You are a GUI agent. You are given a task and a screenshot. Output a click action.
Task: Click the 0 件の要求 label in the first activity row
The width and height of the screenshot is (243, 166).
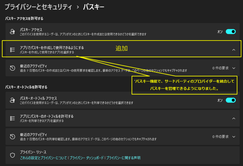click(x=220, y=68)
